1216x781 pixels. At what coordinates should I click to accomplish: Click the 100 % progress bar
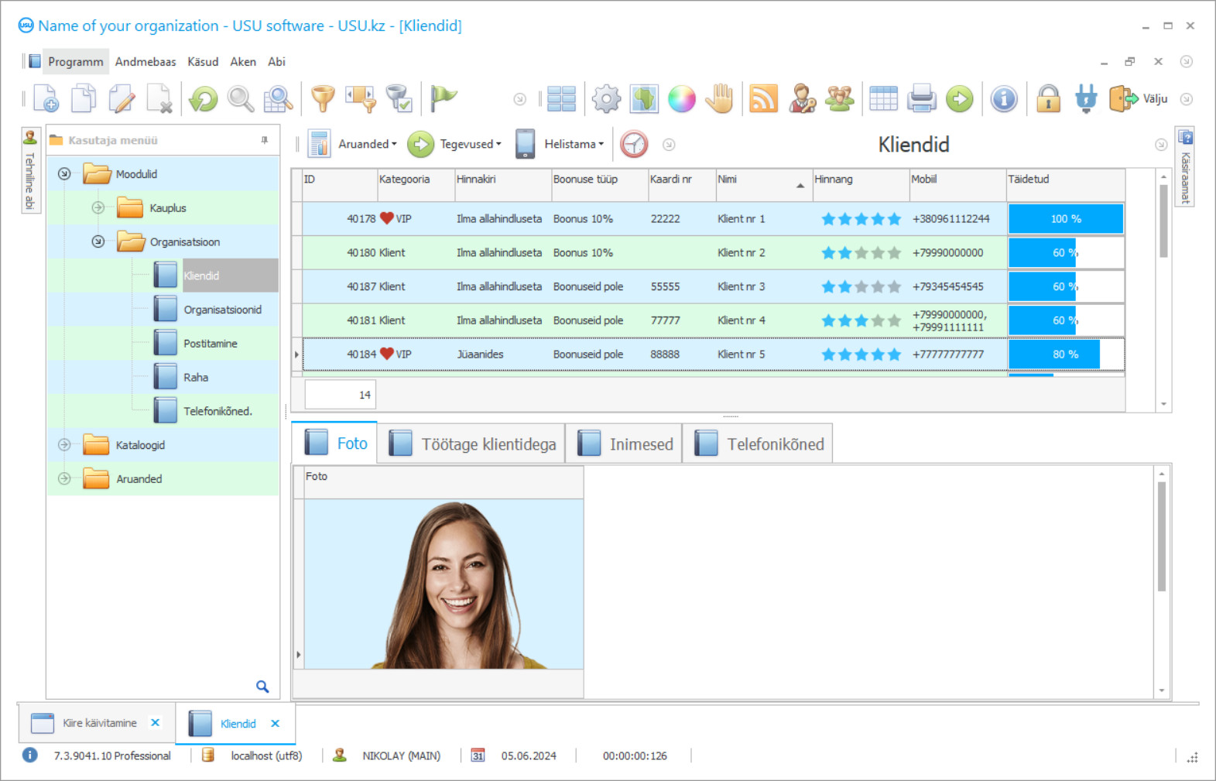click(x=1065, y=219)
